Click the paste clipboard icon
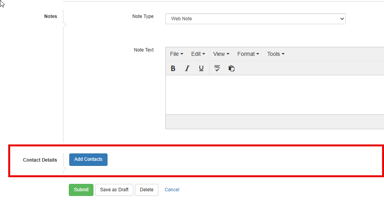 pos(231,68)
